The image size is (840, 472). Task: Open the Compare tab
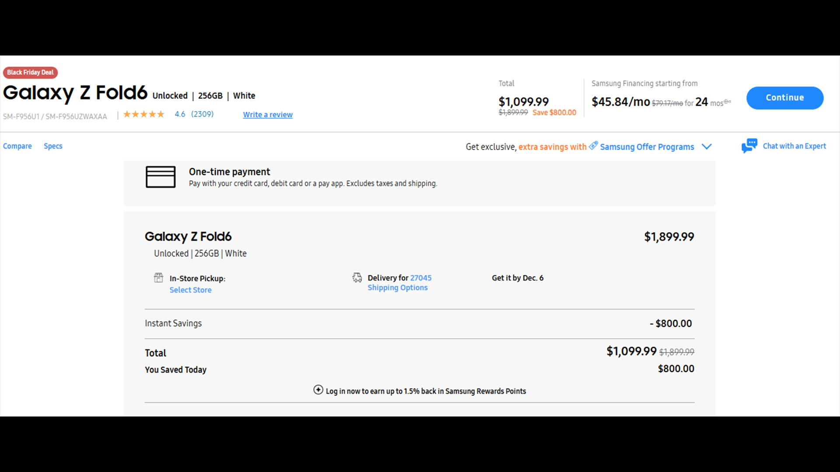tap(17, 146)
